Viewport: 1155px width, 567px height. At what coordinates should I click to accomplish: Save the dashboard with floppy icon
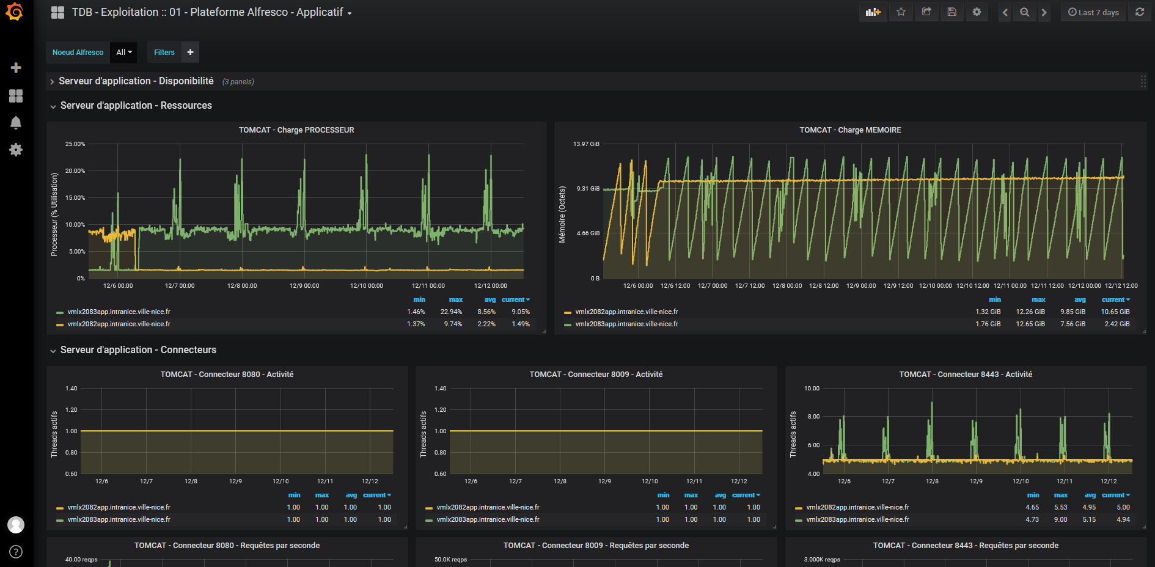click(x=952, y=12)
